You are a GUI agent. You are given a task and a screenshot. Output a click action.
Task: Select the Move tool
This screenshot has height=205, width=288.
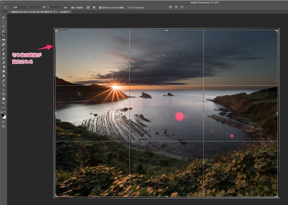(x=3, y=17)
